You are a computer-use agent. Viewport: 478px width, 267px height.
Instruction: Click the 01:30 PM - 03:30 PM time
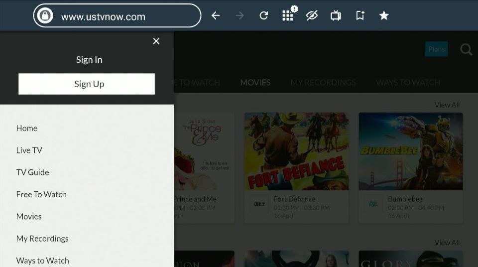[302, 208]
